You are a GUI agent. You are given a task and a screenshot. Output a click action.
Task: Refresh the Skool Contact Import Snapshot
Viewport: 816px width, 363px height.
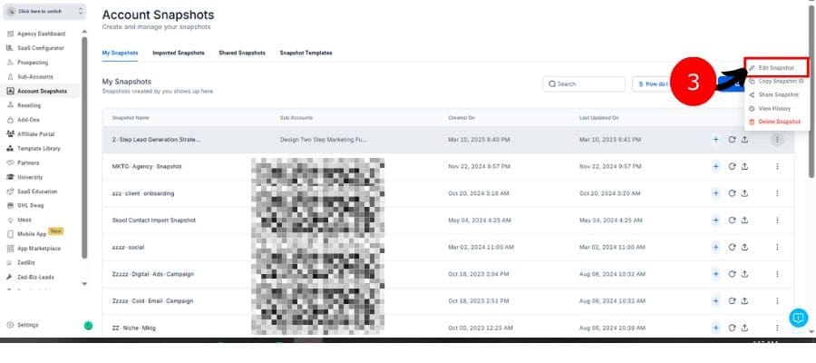click(732, 221)
